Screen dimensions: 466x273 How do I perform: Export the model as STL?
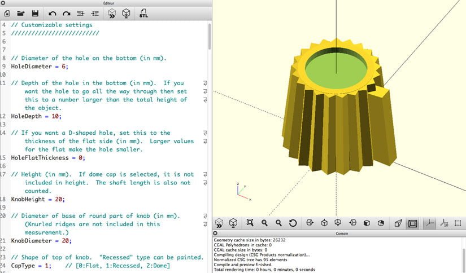pyautogui.click(x=143, y=14)
